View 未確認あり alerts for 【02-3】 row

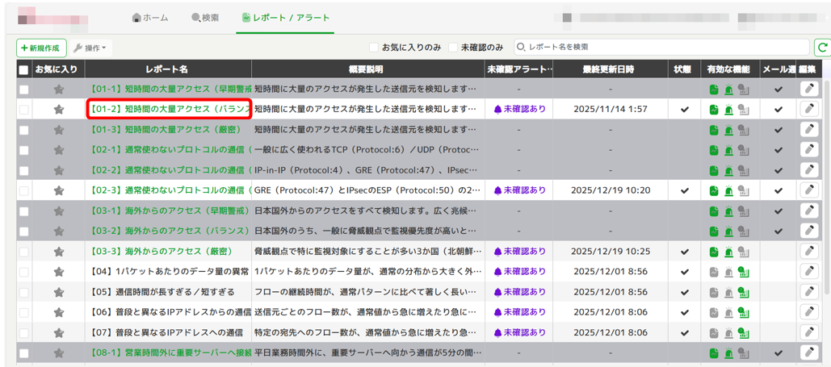520,190
